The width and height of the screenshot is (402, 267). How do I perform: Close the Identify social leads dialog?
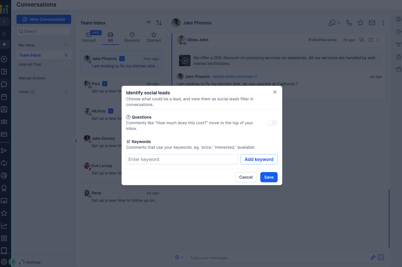click(275, 92)
